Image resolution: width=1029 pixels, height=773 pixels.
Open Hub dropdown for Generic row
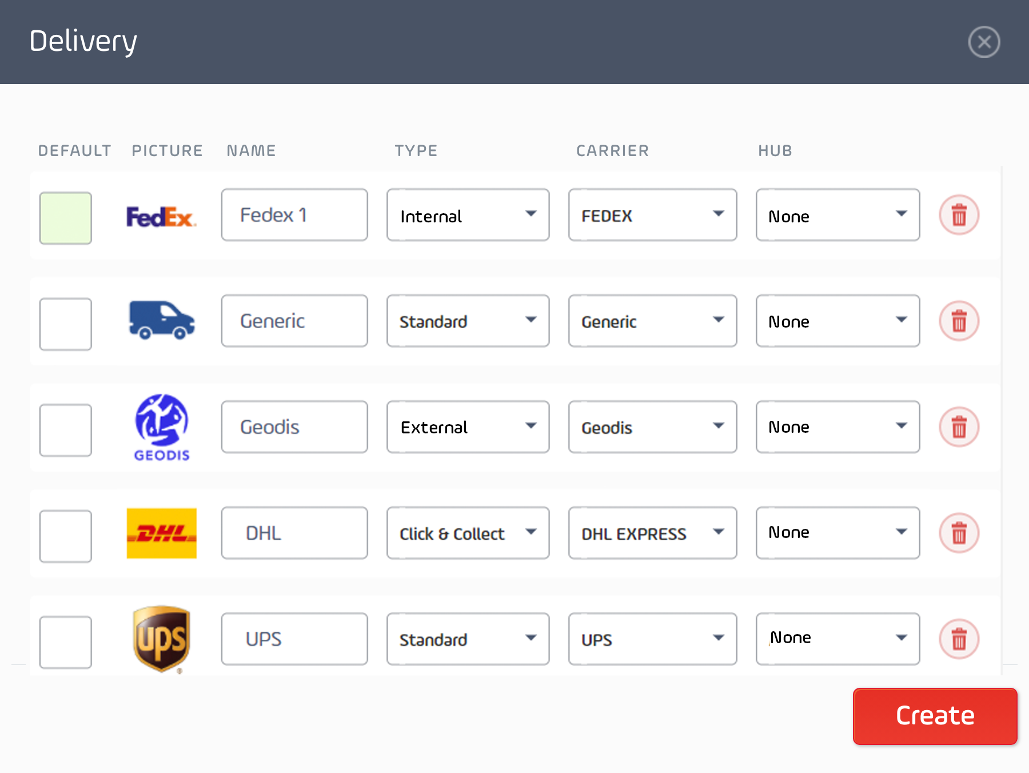coord(837,321)
